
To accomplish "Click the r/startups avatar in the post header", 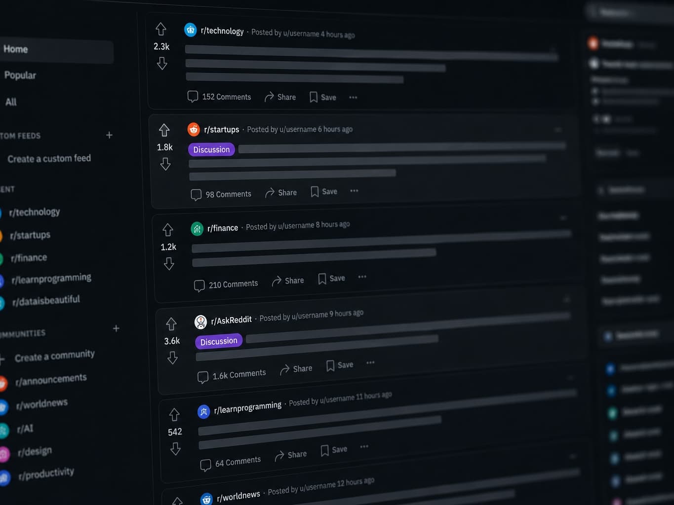I will (194, 129).
